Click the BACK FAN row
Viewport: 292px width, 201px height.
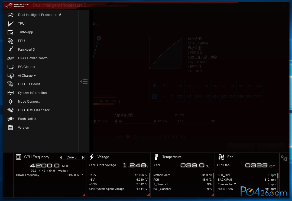tap(247, 180)
